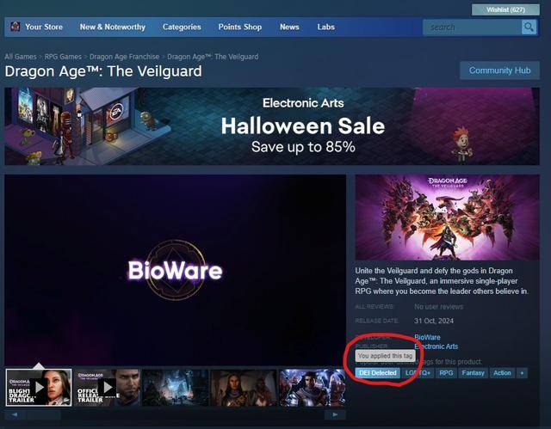Open the BioWare developer link

pos(427,337)
